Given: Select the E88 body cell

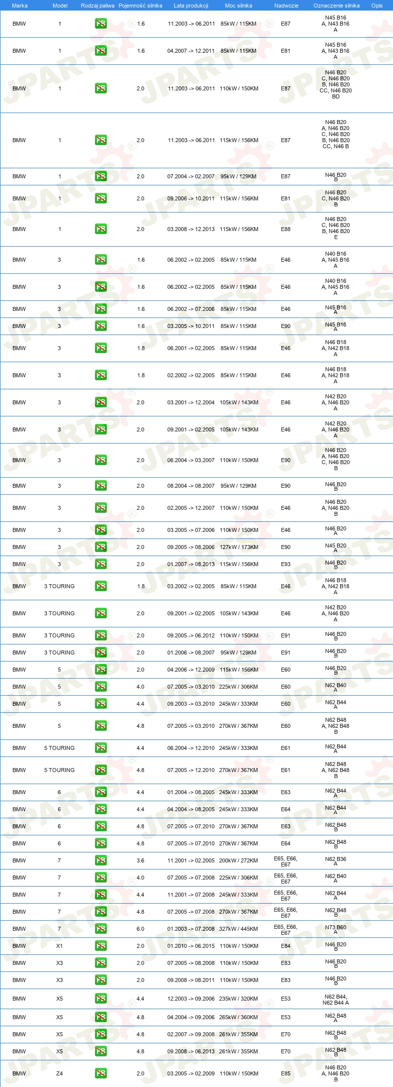Looking at the screenshot, I should (285, 229).
